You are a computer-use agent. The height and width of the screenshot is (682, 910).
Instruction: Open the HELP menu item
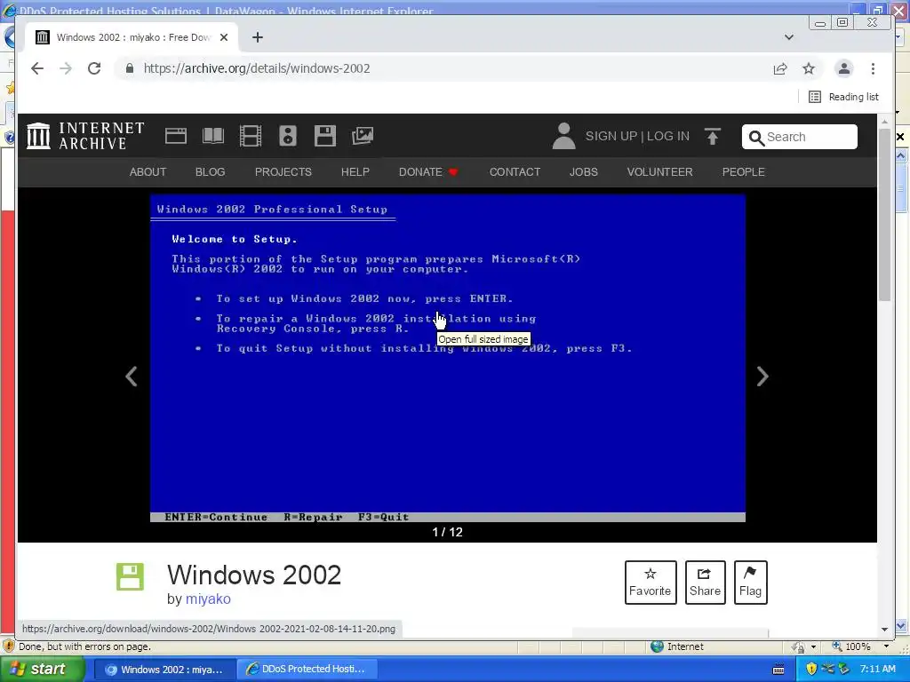tap(355, 171)
